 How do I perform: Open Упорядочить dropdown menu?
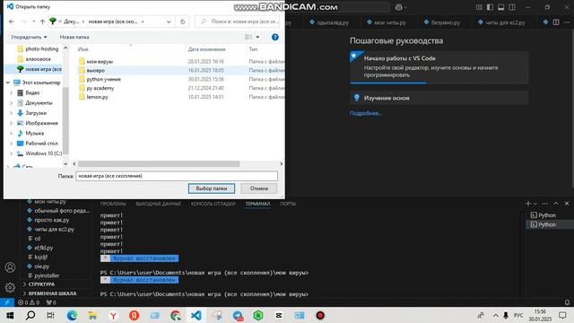coord(29,37)
